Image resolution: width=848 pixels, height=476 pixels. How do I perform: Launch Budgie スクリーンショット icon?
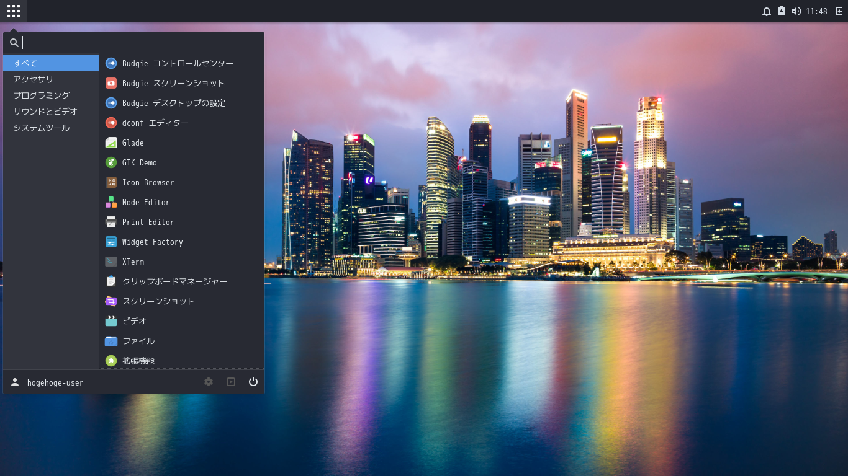[111, 83]
